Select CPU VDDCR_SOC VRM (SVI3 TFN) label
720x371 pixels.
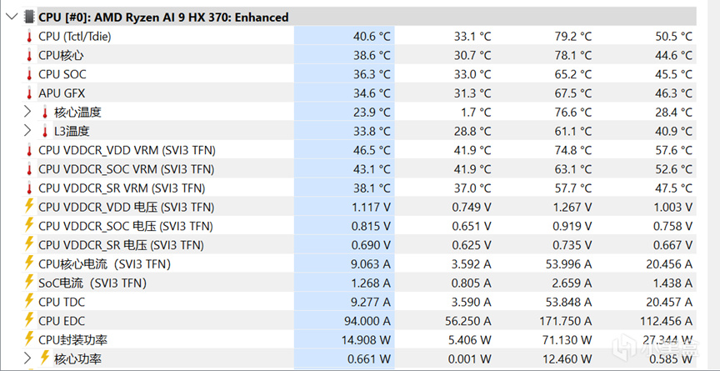[127, 169]
